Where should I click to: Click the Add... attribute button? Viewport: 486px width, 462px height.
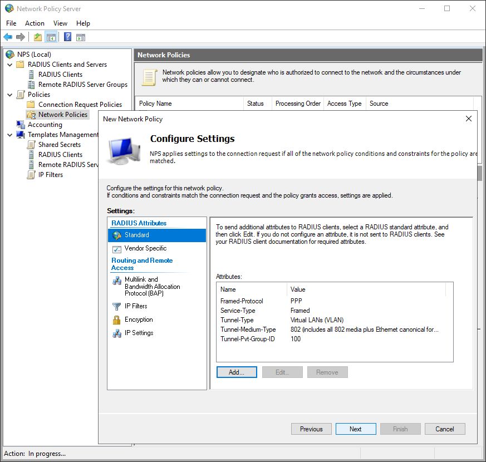237,372
